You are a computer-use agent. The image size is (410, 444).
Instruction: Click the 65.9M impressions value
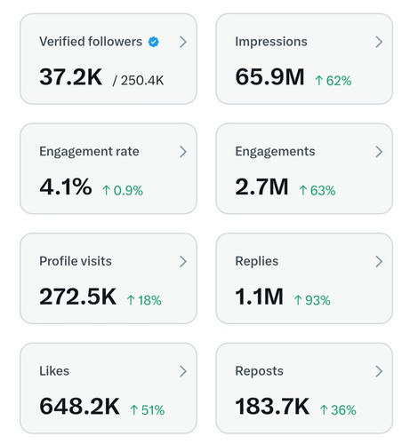click(x=269, y=77)
